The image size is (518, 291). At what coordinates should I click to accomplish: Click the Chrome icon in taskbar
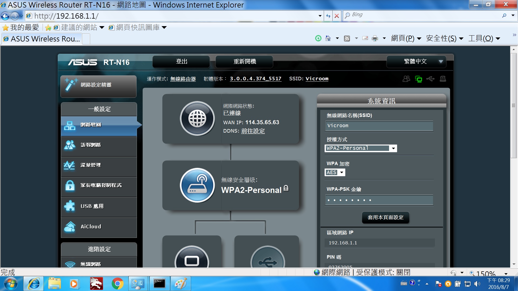[117, 284]
